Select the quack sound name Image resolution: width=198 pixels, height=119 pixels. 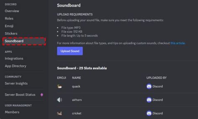pyautogui.click(x=76, y=87)
